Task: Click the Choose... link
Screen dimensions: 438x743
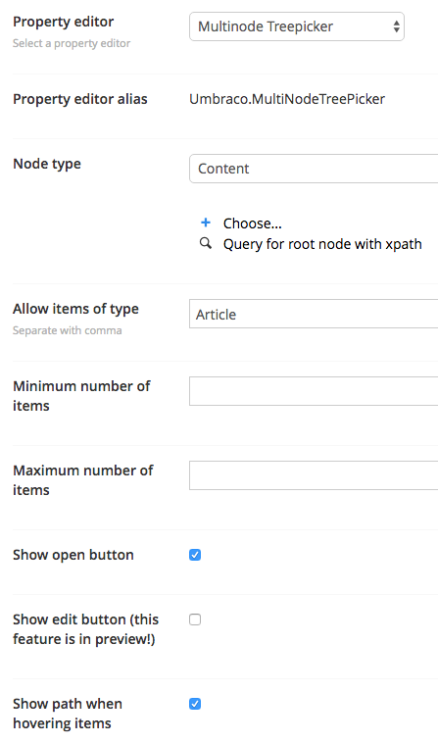Action: pyautogui.click(x=253, y=223)
